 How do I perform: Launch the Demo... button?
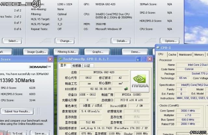[x=135, y=52]
